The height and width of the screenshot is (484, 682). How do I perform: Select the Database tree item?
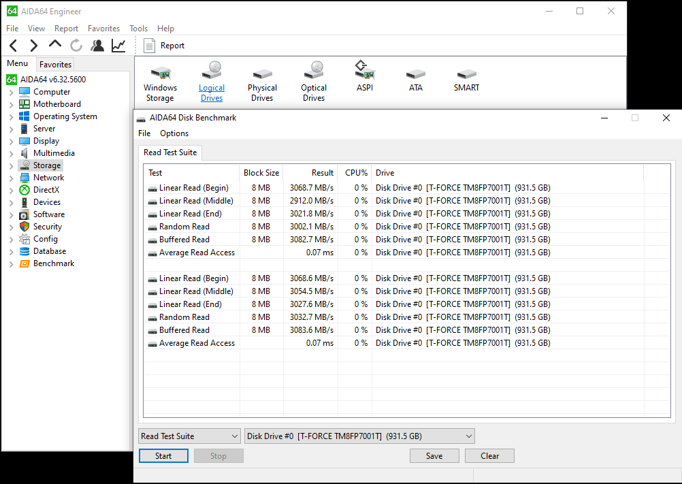(50, 251)
